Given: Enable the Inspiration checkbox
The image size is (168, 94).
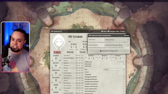Looking at the screenshot, I should coord(124,66).
